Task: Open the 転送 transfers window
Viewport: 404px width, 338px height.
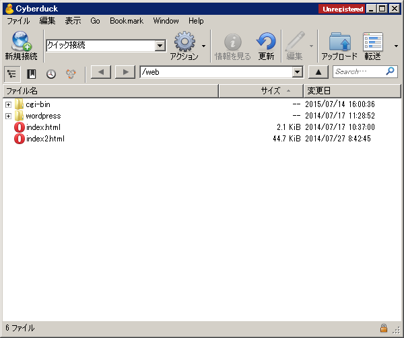Action: click(x=372, y=46)
